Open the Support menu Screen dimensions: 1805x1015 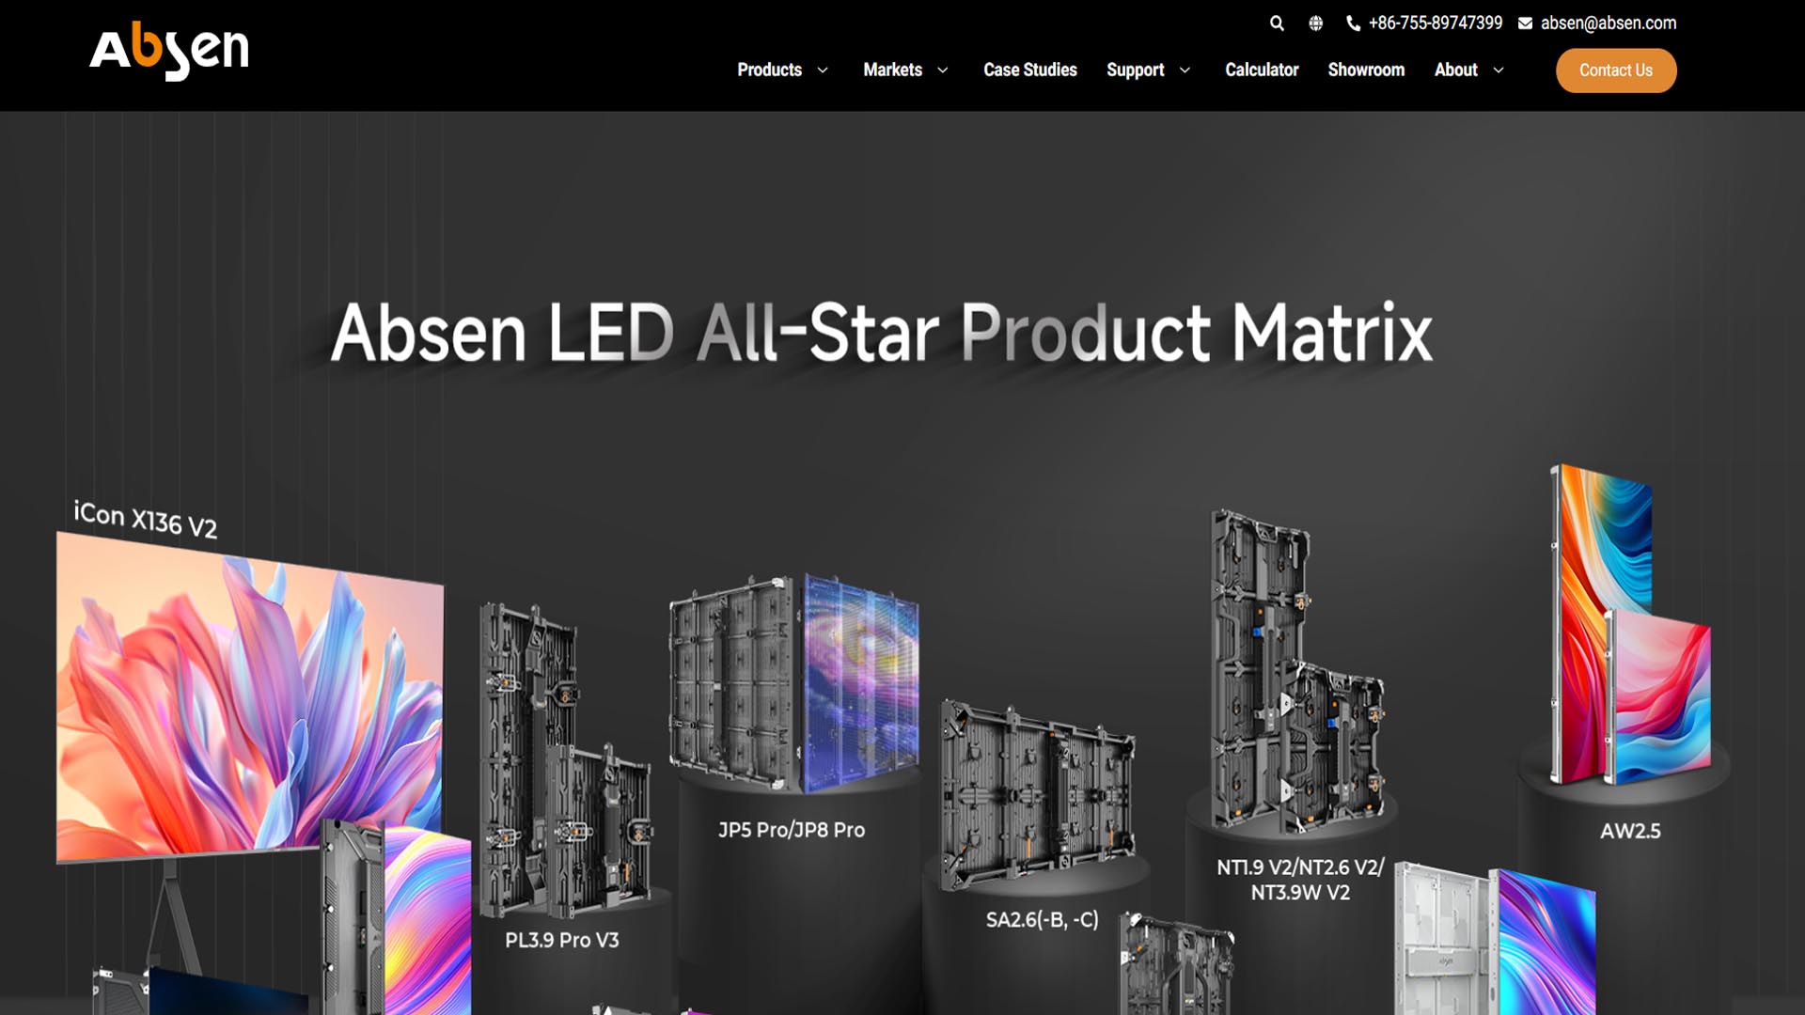click(1135, 70)
